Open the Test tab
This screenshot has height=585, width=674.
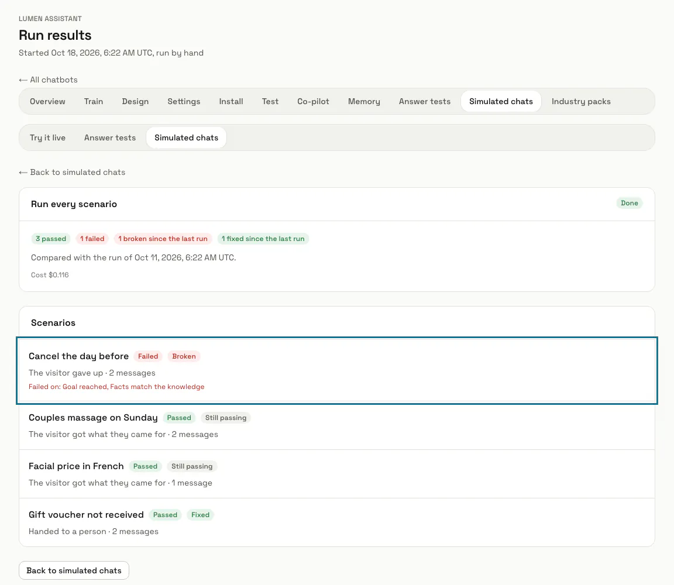pos(270,101)
